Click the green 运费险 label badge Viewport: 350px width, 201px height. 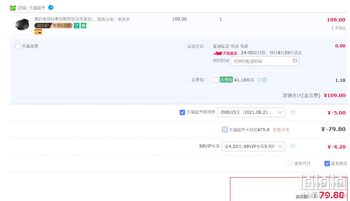point(226,80)
